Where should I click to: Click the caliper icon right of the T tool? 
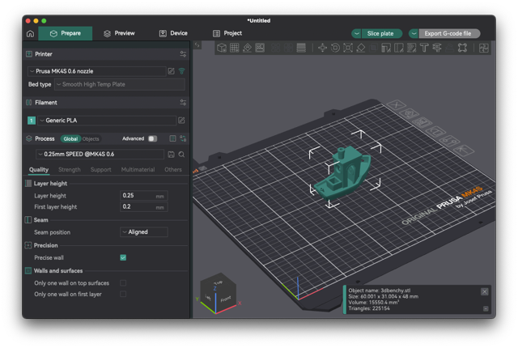(x=437, y=48)
